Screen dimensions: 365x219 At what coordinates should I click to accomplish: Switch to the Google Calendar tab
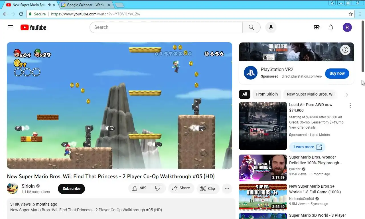85,5
